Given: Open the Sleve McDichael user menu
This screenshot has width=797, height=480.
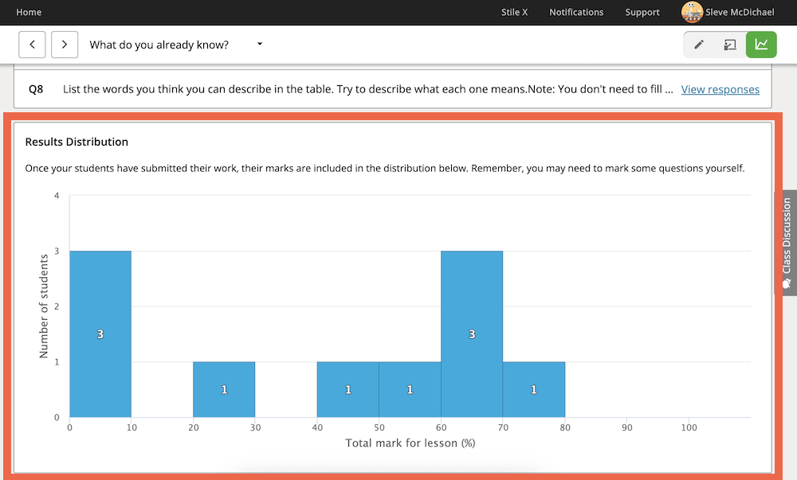Looking at the screenshot, I should [x=728, y=12].
